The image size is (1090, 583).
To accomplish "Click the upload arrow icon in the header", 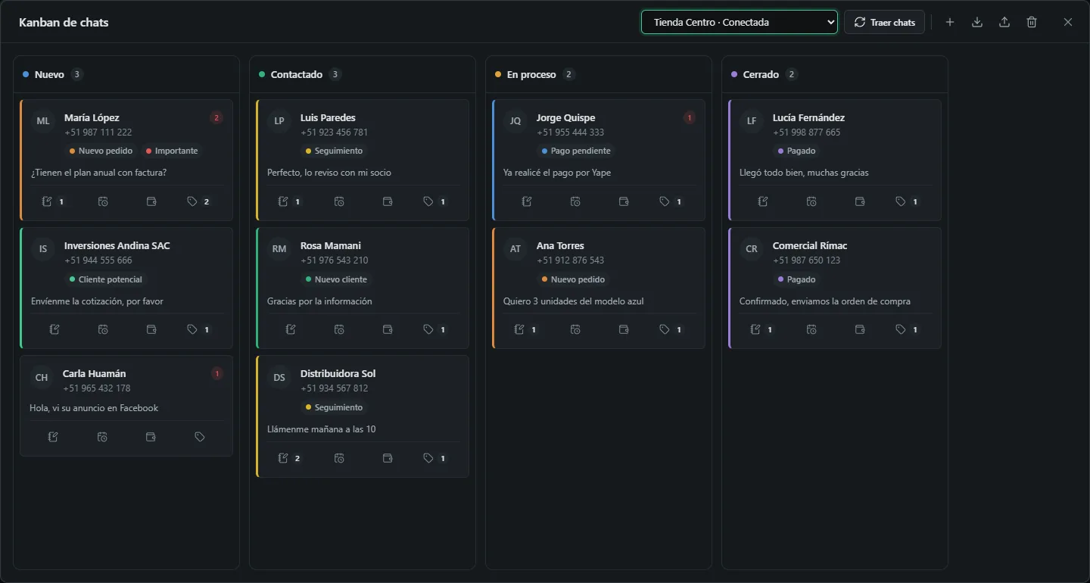I will tap(1004, 22).
